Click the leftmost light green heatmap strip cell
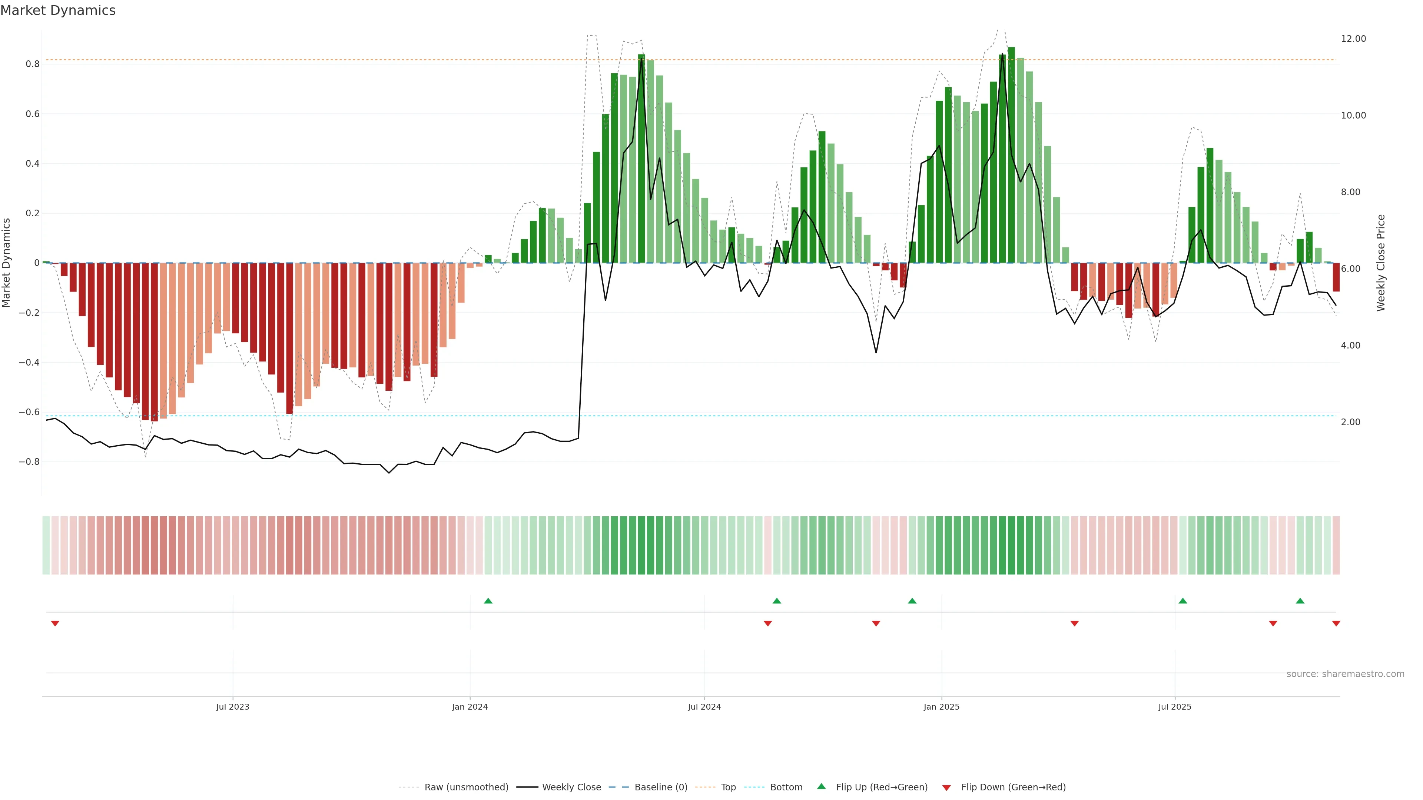The image size is (1423, 800). 46,545
